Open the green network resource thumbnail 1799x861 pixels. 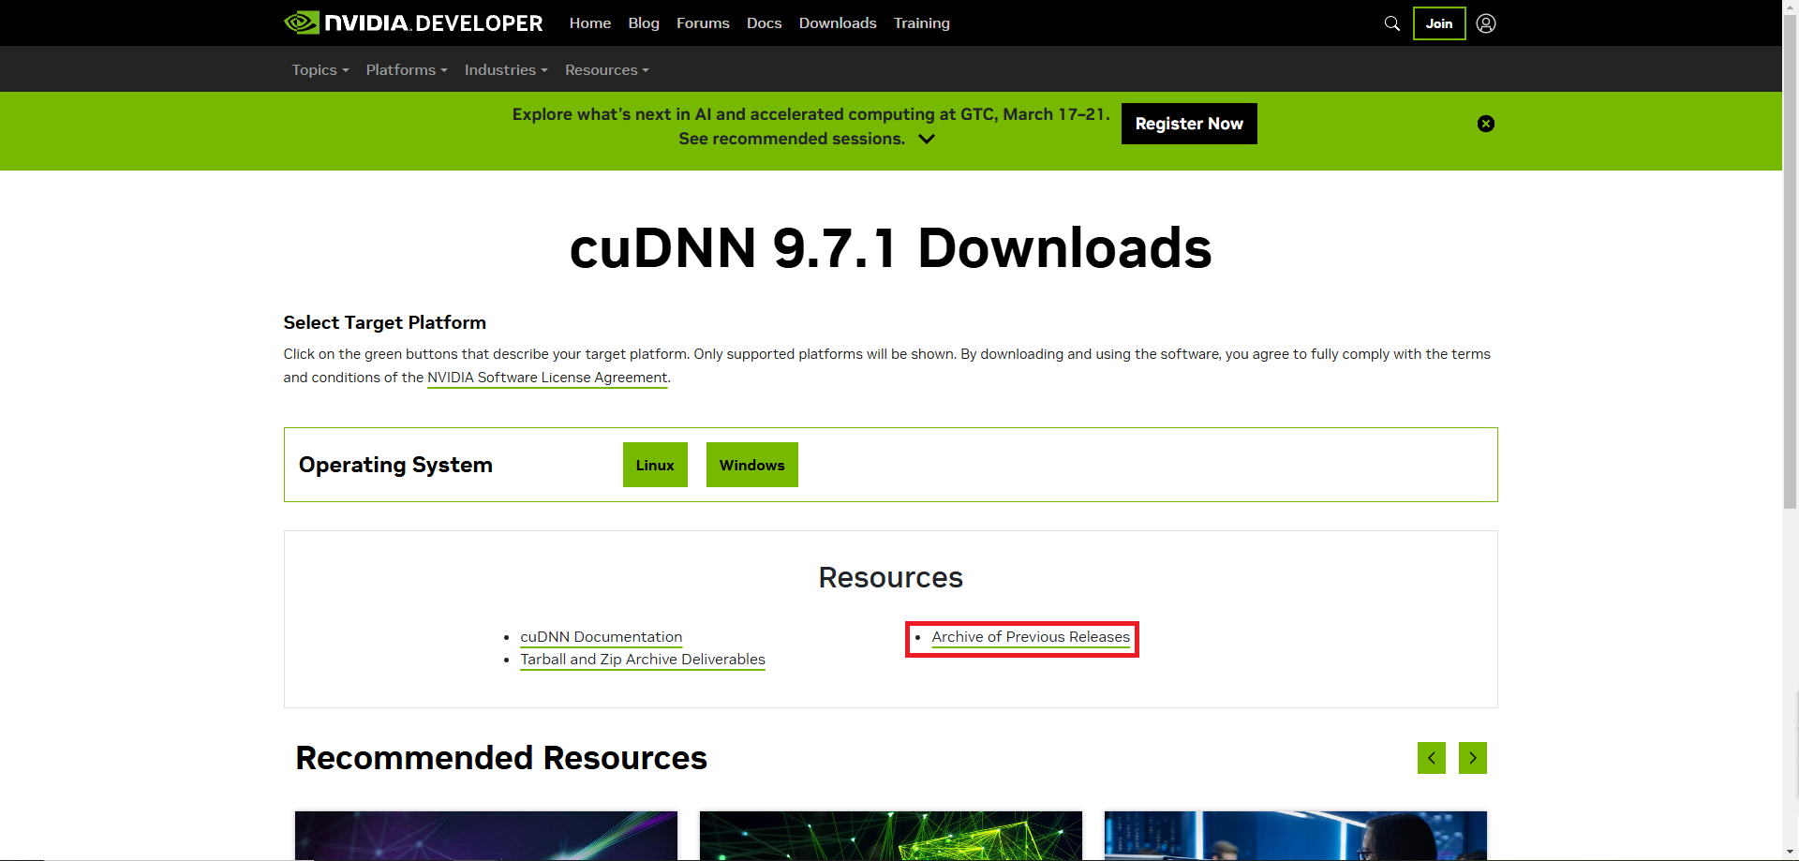pyautogui.click(x=891, y=836)
